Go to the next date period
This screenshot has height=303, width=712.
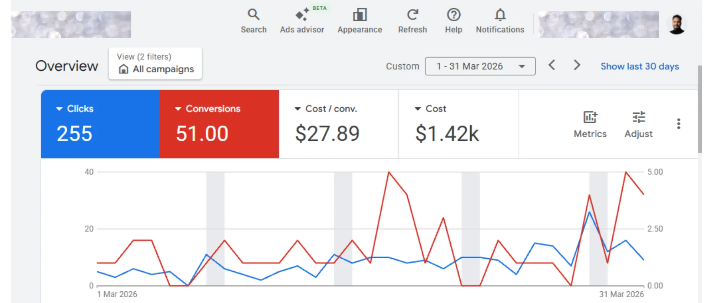[x=577, y=65]
